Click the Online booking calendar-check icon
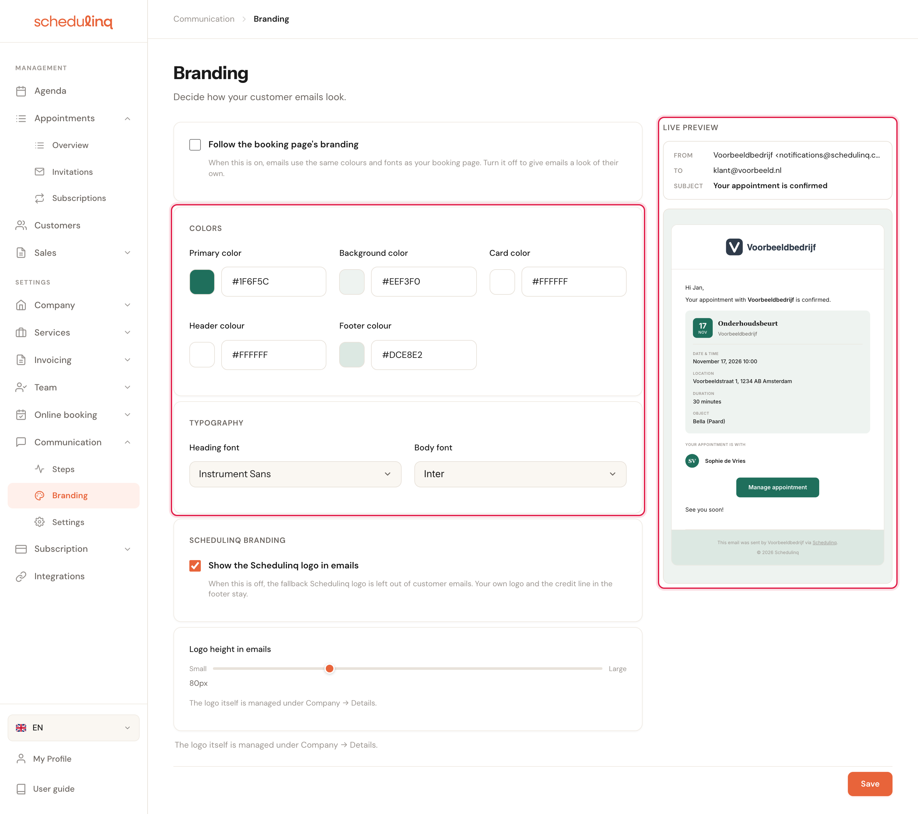Image resolution: width=918 pixels, height=814 pixels. point(21,415)
